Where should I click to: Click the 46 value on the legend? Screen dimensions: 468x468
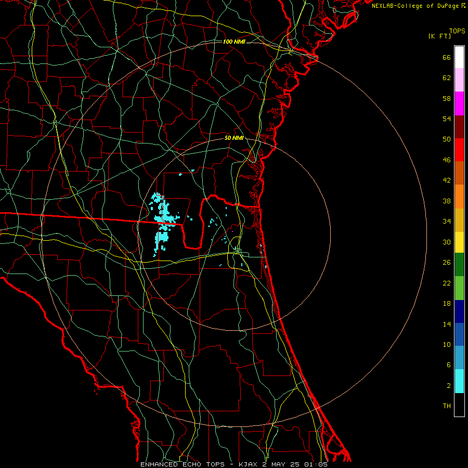pyautogui.click(x=447, y=160)
